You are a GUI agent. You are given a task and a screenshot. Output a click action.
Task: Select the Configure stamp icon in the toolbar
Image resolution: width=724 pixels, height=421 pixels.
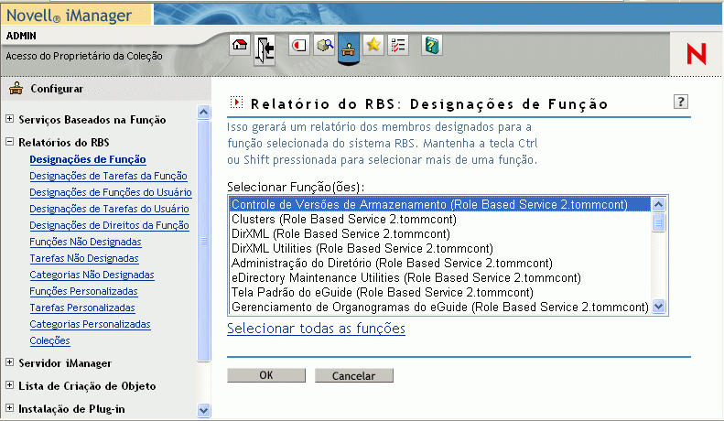click(349, 49)
